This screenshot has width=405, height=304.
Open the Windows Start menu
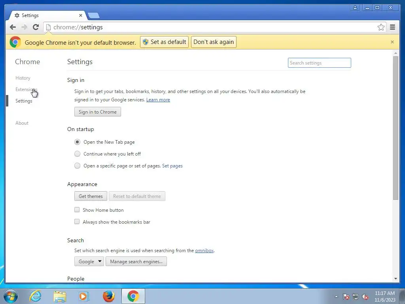coord(11,296)
